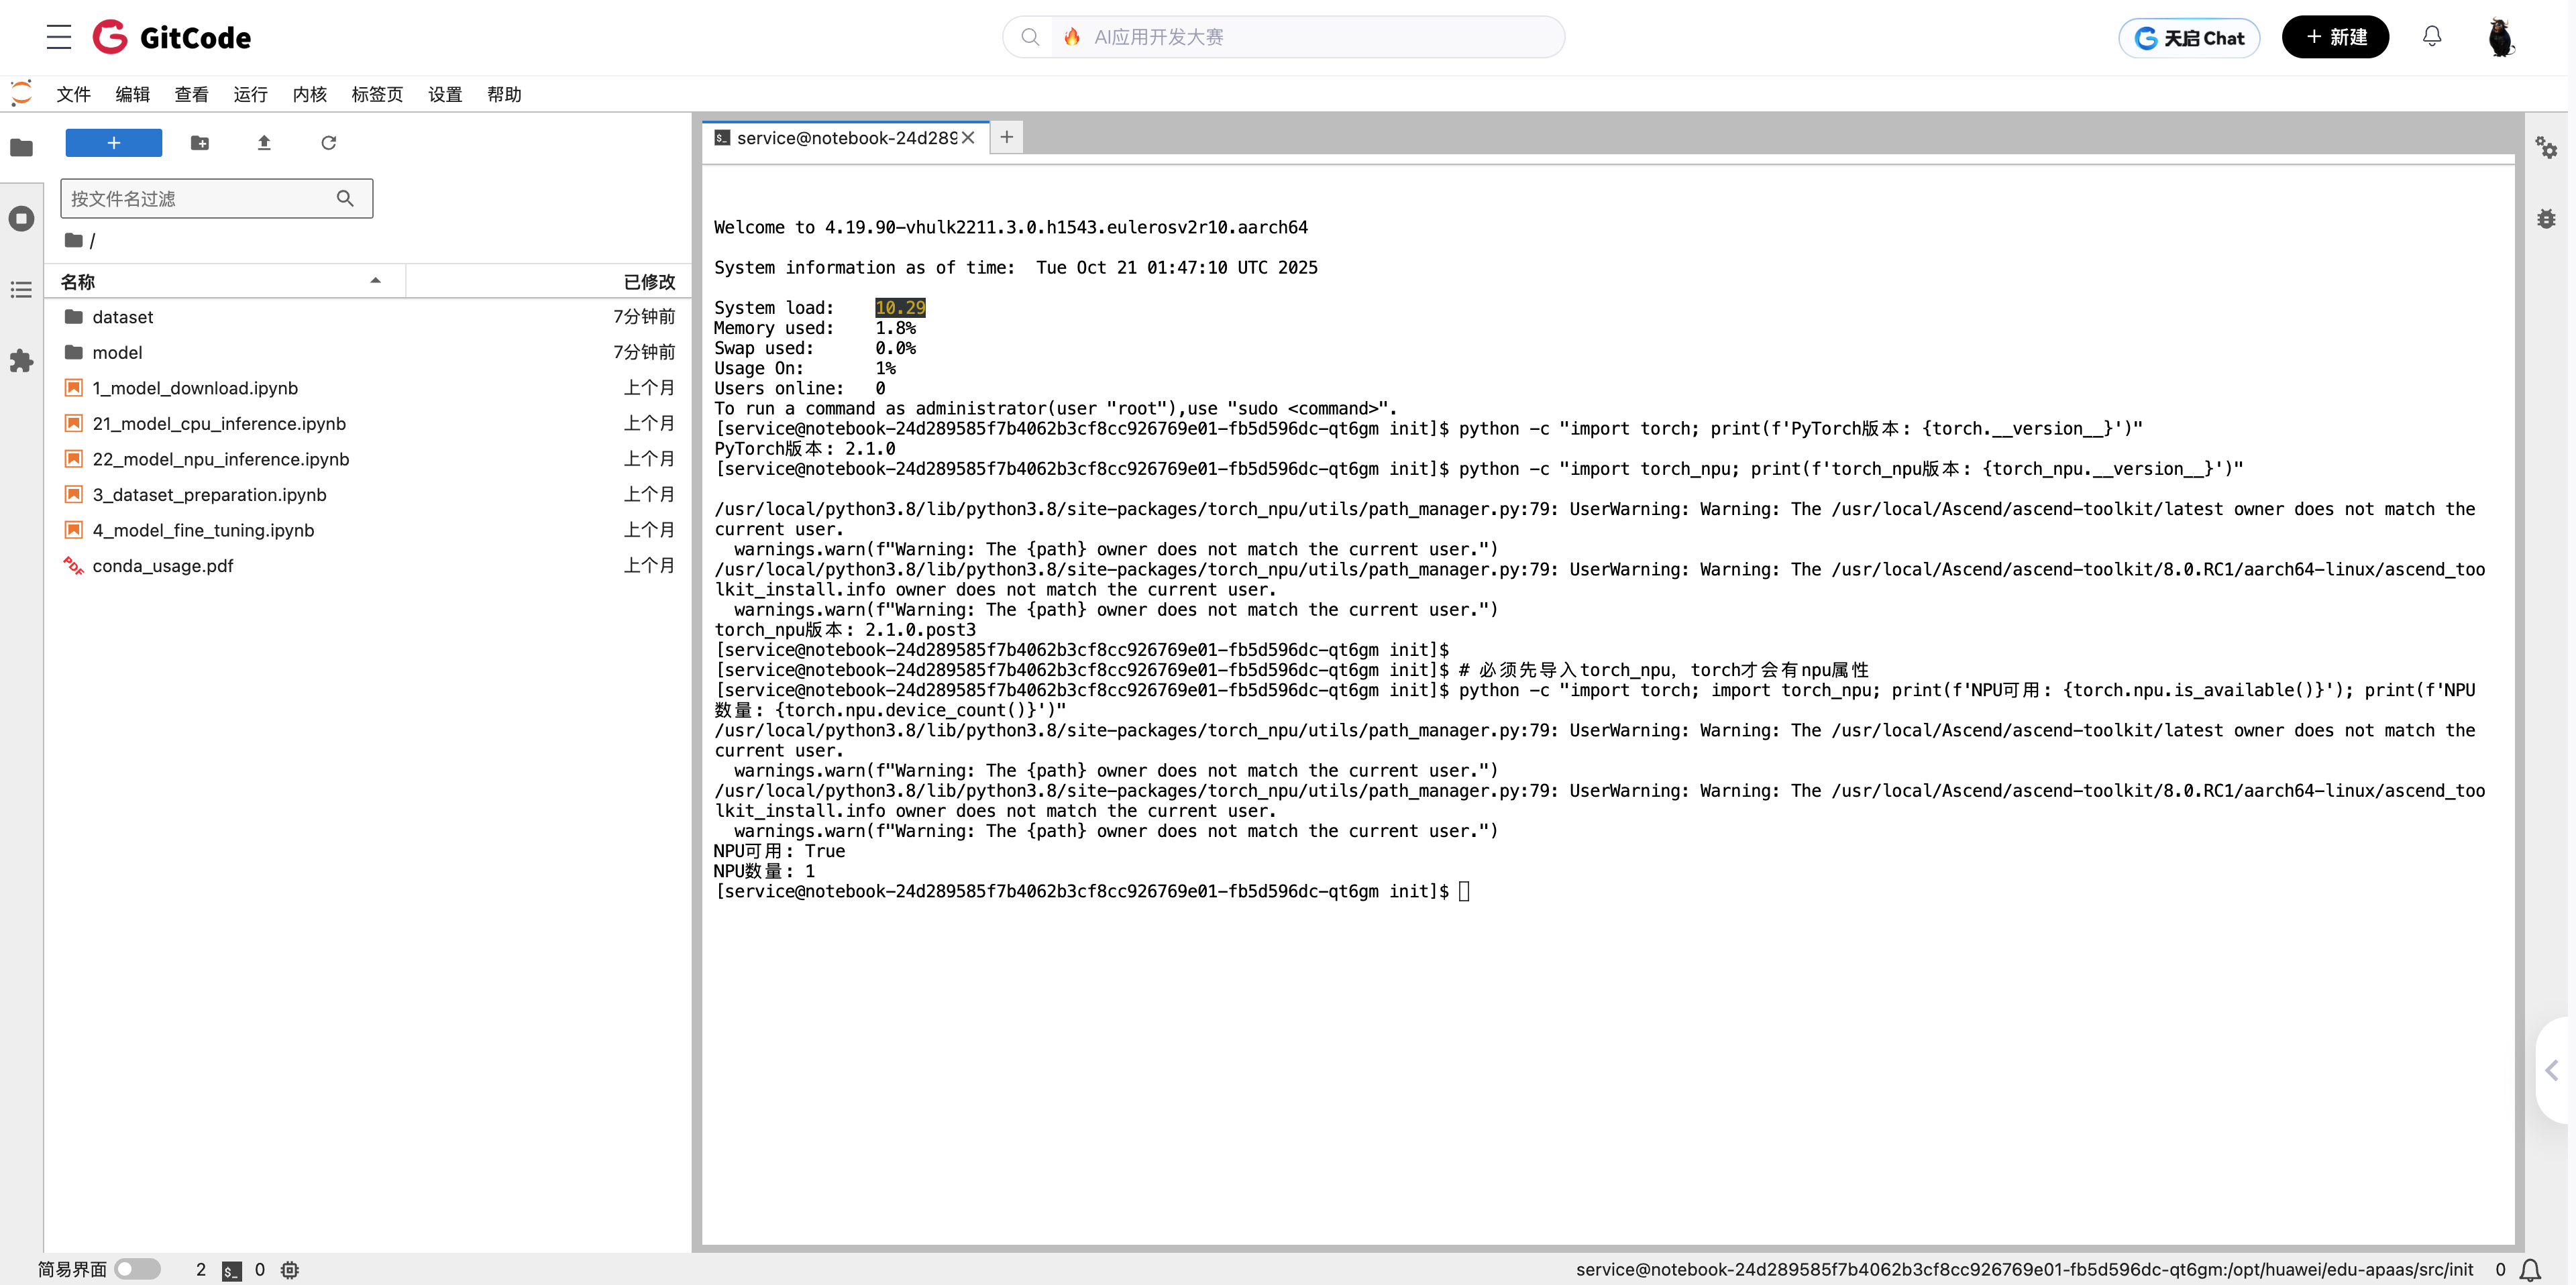Open the 文件 menu
Viewport: 2576px width, 1285px height.
point(73,94)
